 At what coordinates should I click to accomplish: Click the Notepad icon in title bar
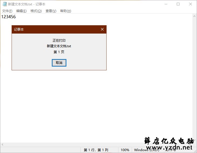pos(5,4)
